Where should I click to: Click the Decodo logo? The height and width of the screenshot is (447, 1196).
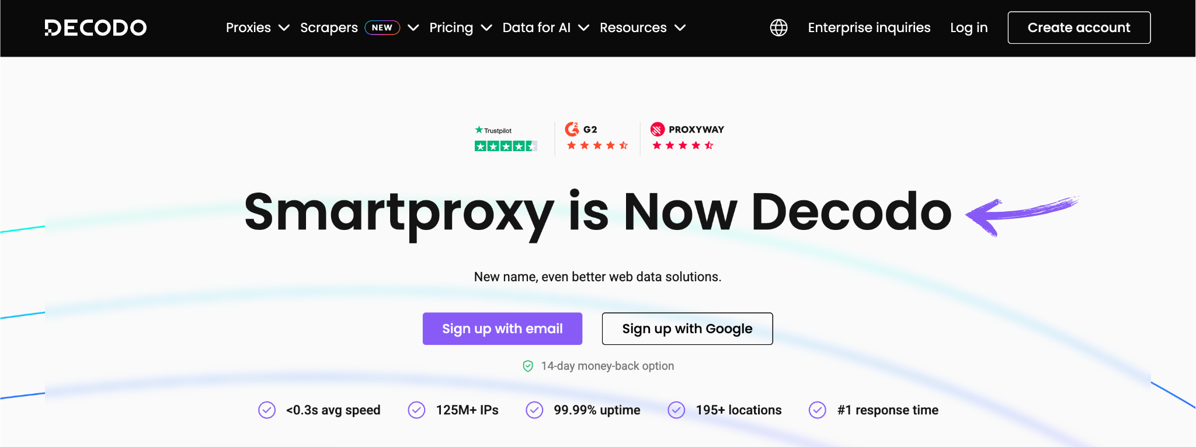tap(96, 27)
